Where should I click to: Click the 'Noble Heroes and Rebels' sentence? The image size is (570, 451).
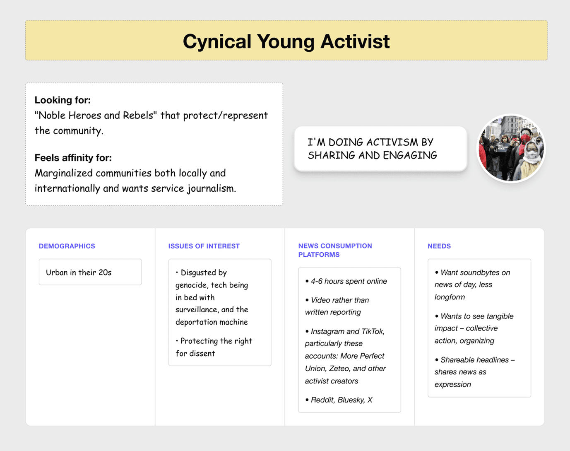[x=151, y=123]
